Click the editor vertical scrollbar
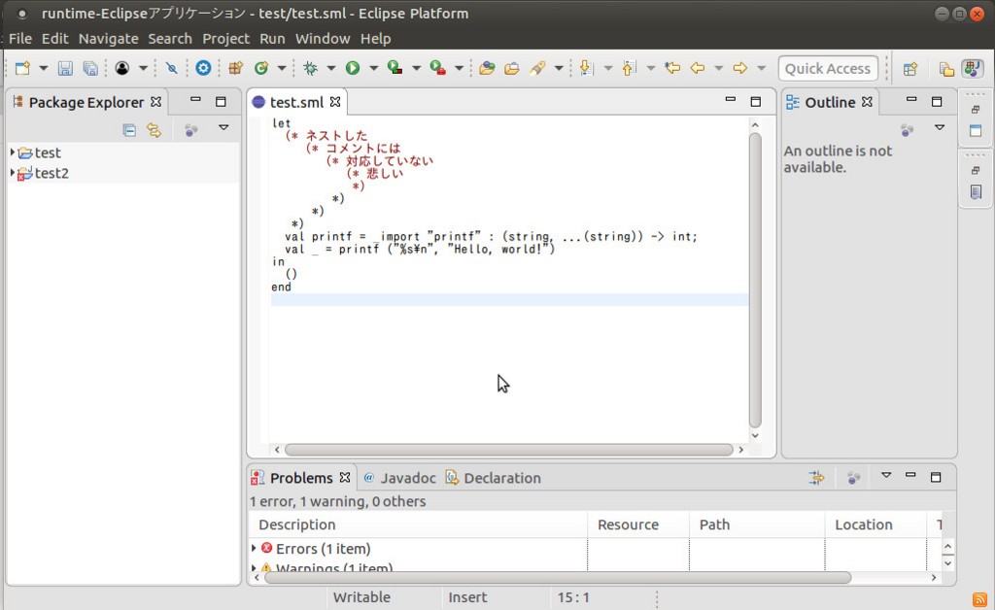This screenshot has height=610, width=995. point(755,280)
